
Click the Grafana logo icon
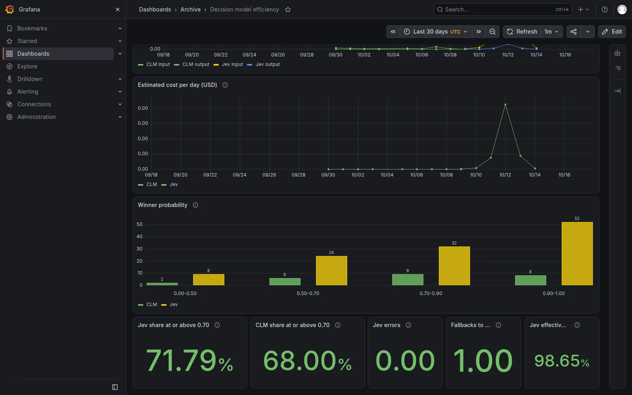tap(9, 9)
